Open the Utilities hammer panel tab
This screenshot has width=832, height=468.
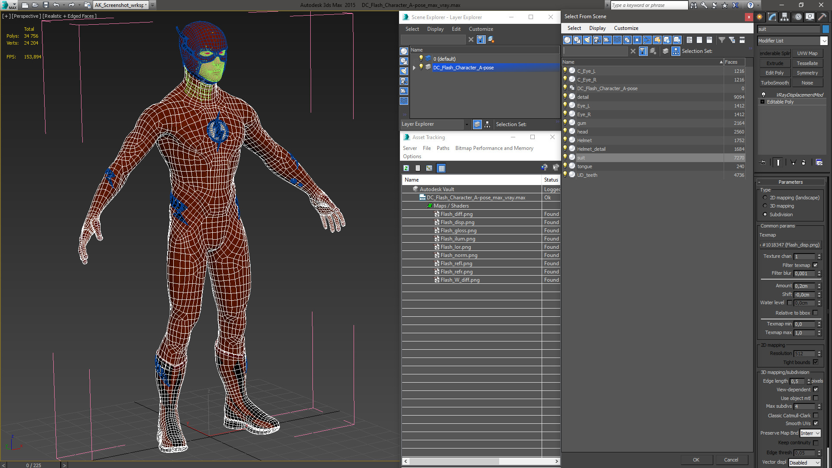point(822,17)
